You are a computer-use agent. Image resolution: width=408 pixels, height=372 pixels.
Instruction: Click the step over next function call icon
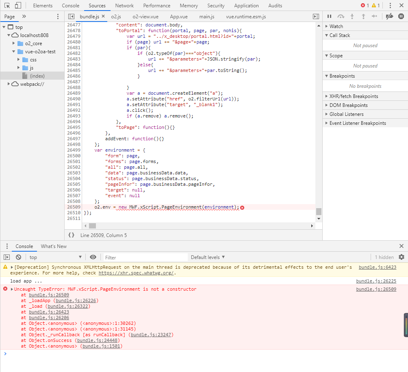pyautogui.click(x=341, y=16)
